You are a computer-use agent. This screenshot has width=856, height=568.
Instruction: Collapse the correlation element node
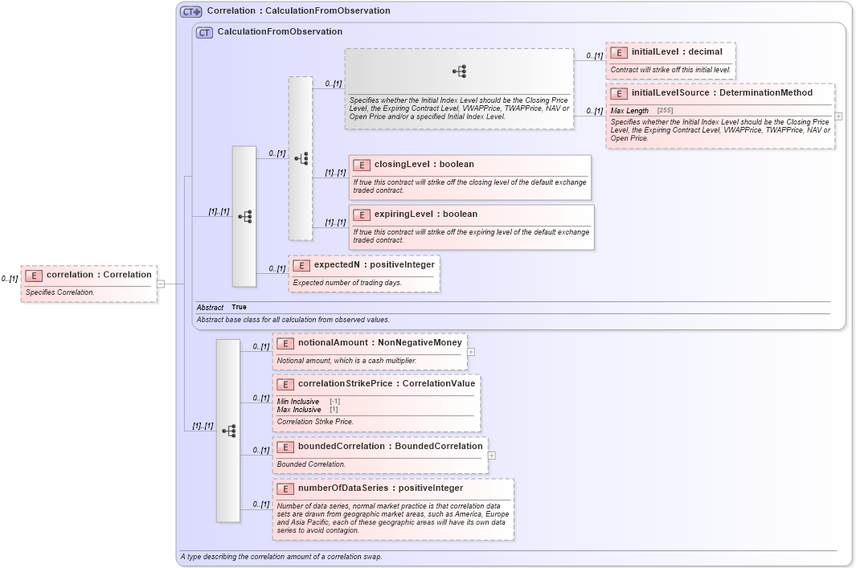pyautogui.click(x=161, y=284)
